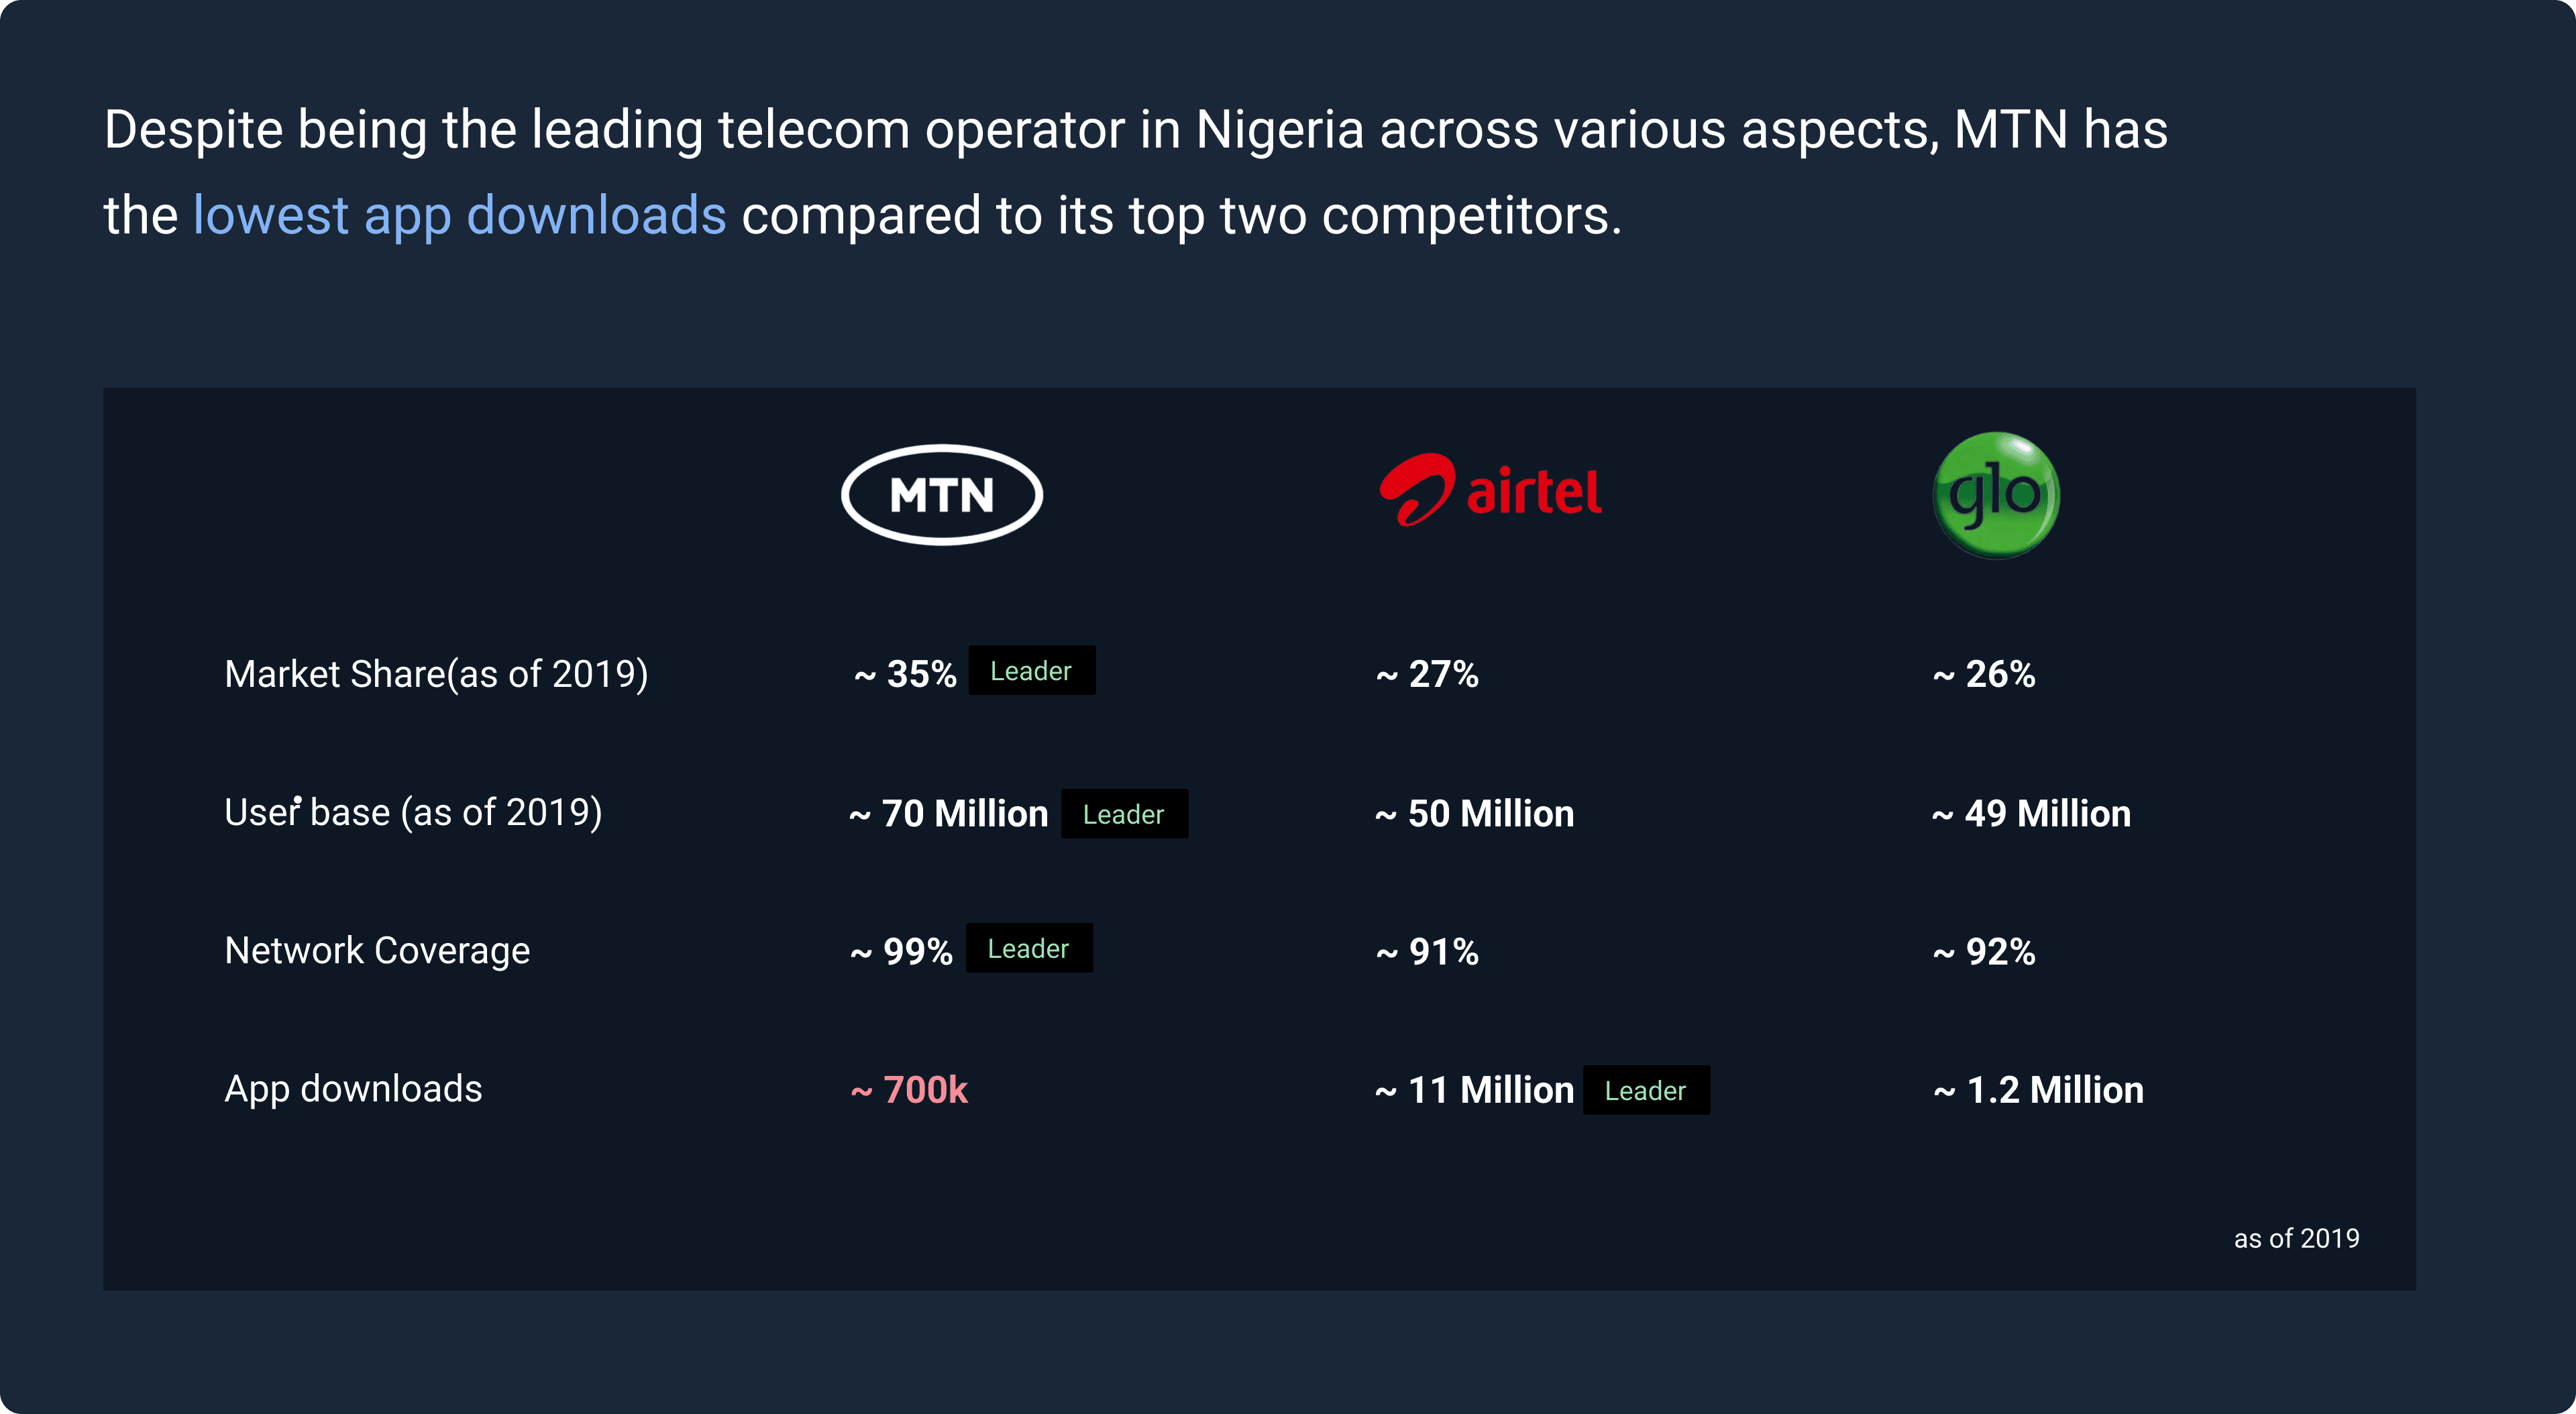Click the 'as of 2019' footnote

2297,1238
